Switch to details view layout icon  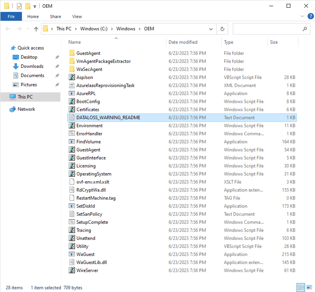[x=301, y=287]
